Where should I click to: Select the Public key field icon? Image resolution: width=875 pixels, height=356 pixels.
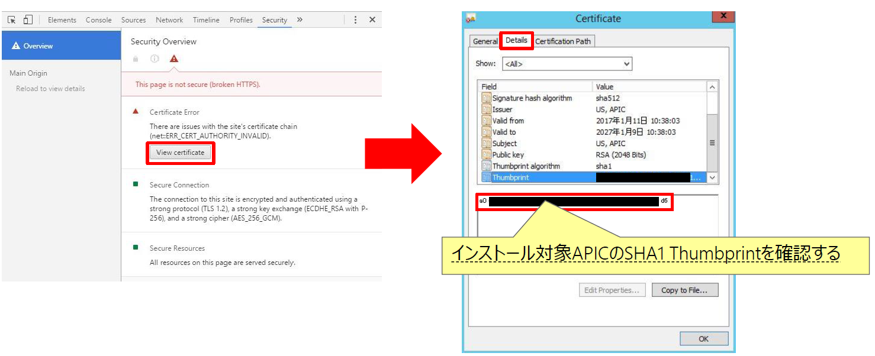486,155
